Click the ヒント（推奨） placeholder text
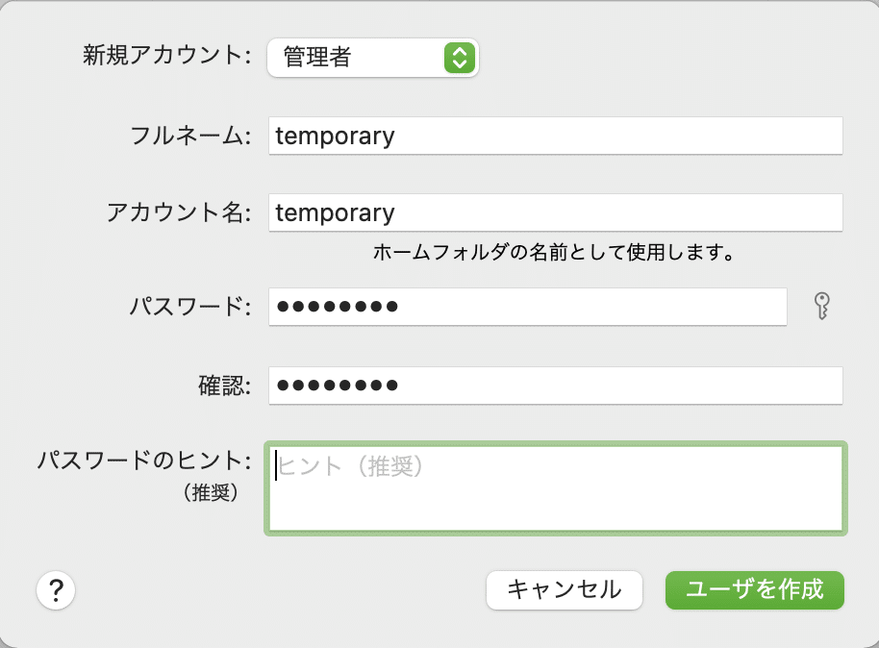879x648 pixels. pos(351,465)
